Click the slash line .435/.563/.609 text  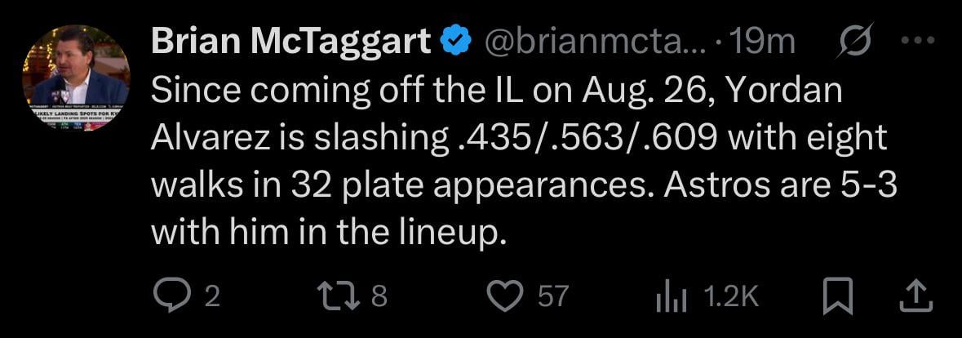coord(585,138)
